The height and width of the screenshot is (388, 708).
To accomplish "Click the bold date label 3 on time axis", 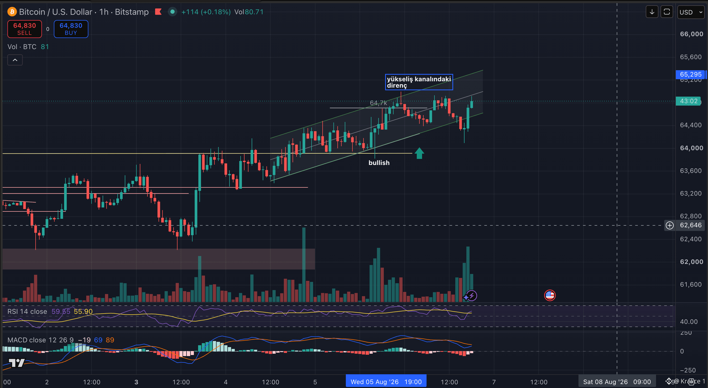I will pos(136,382).
